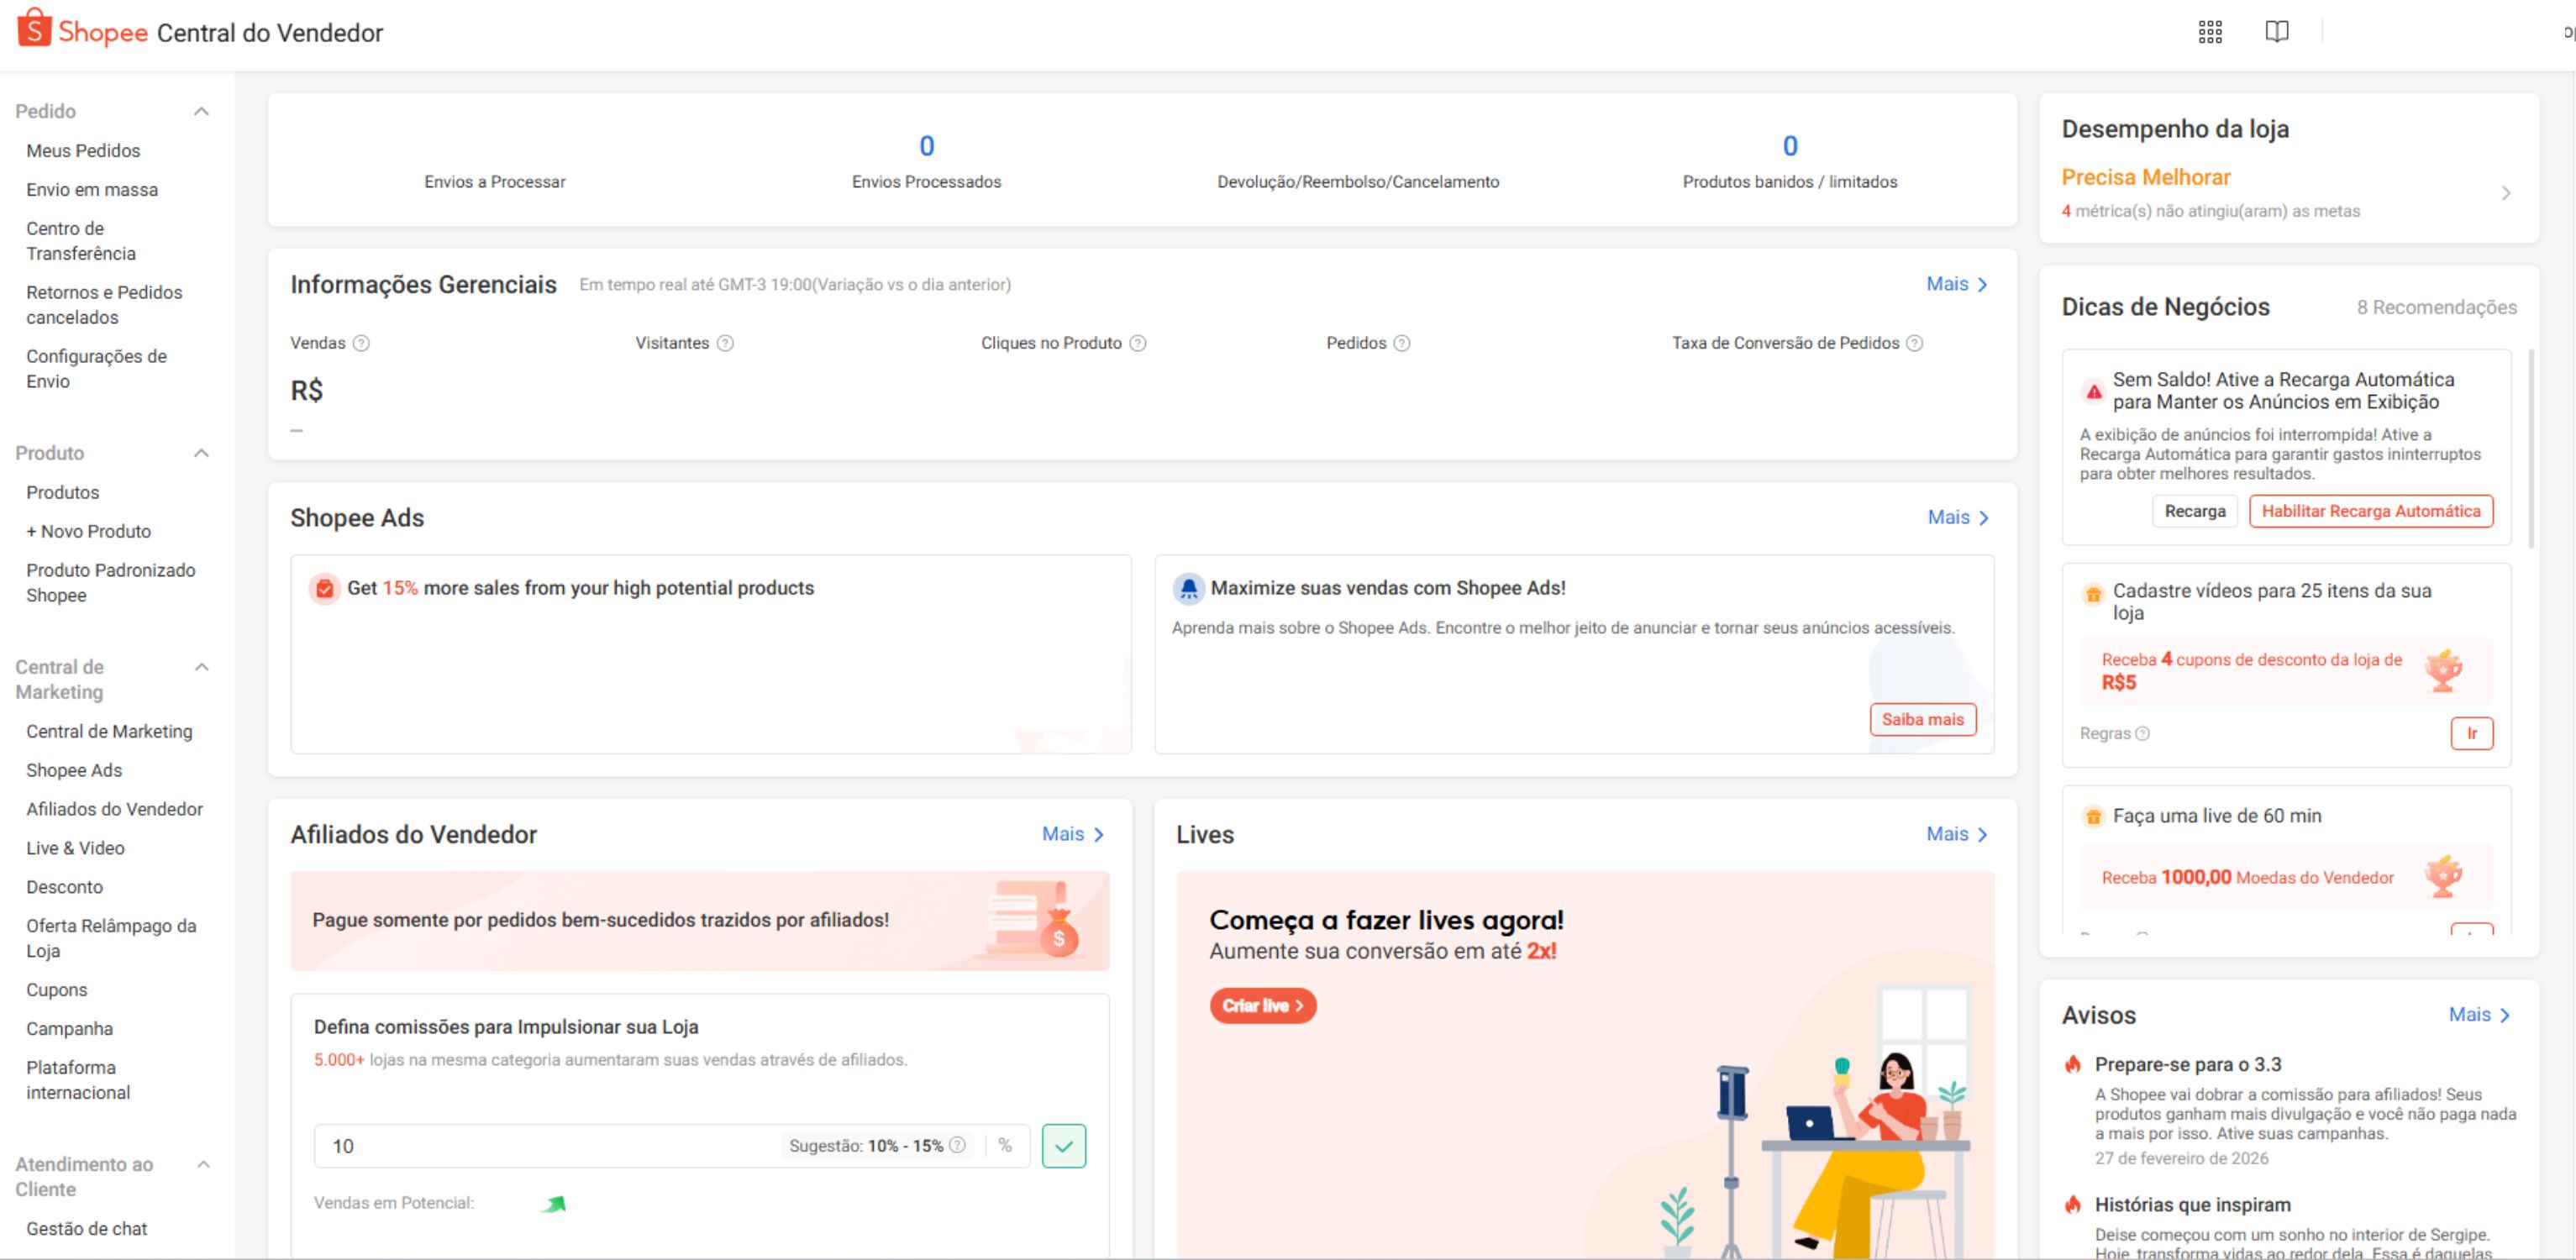Click the gift icon beside 'Faça uma live de 60 min'
The width and height of the screenshot is (2576, 1260).
(x=2094, y=816)
